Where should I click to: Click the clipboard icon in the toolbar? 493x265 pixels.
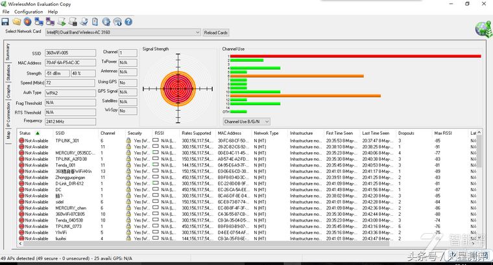94,21
